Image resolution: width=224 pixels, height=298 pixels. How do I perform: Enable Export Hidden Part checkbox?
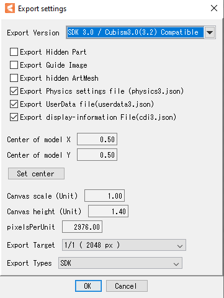tap(14, 52)
